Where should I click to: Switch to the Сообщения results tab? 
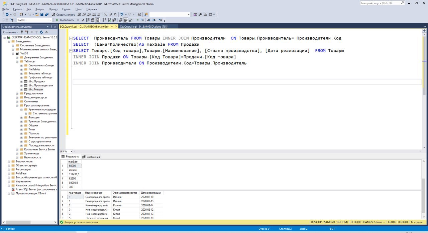point(91,157)
